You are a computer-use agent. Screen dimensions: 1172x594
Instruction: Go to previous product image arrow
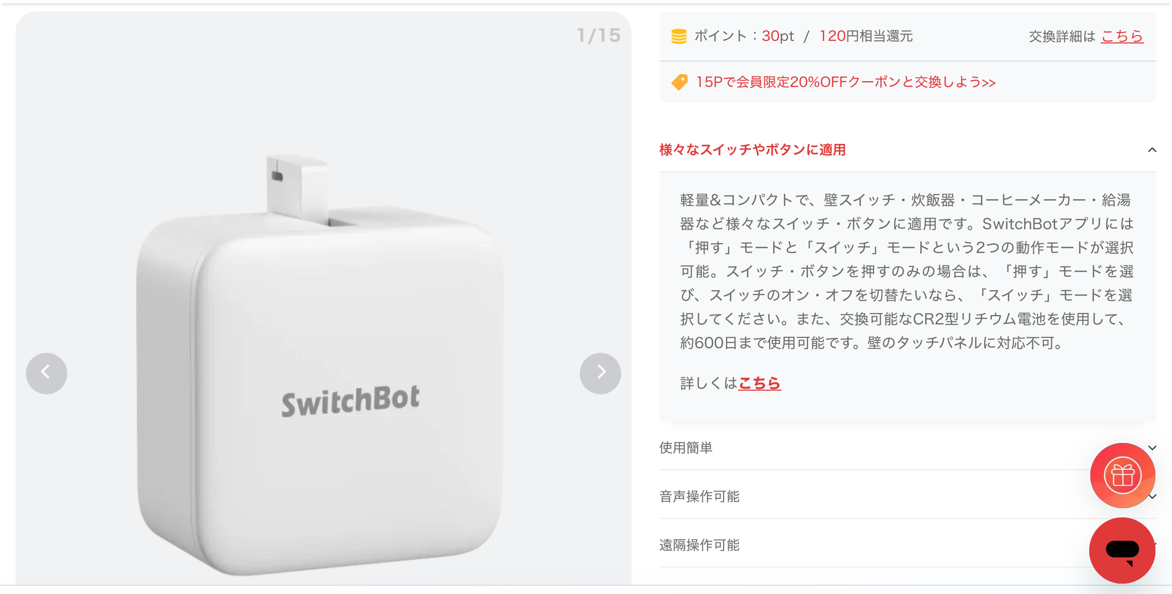(x=47, y=373)
